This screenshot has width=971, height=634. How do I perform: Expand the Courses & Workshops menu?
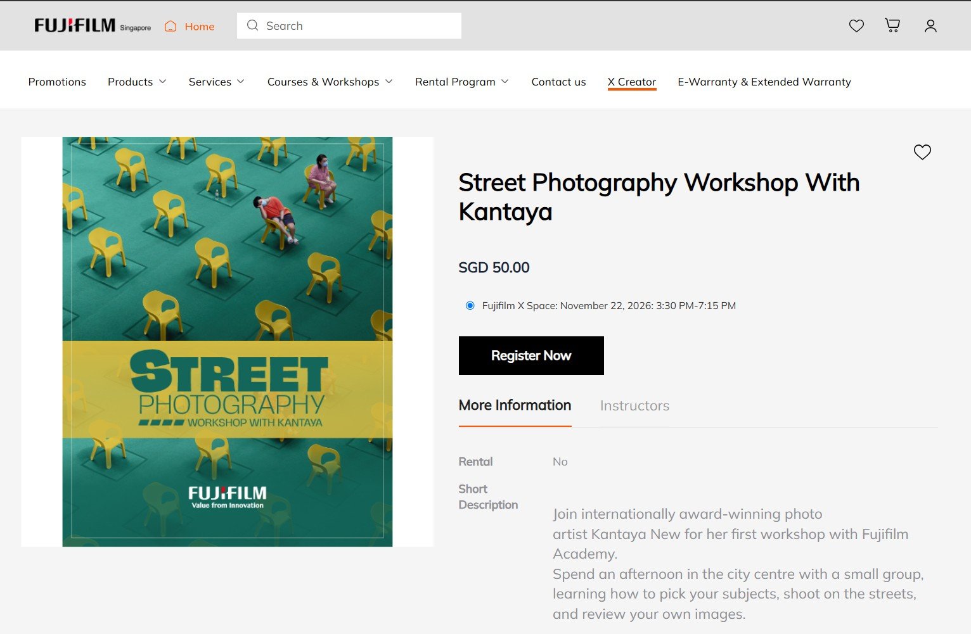pyautogui.click(x=330, y=82)
